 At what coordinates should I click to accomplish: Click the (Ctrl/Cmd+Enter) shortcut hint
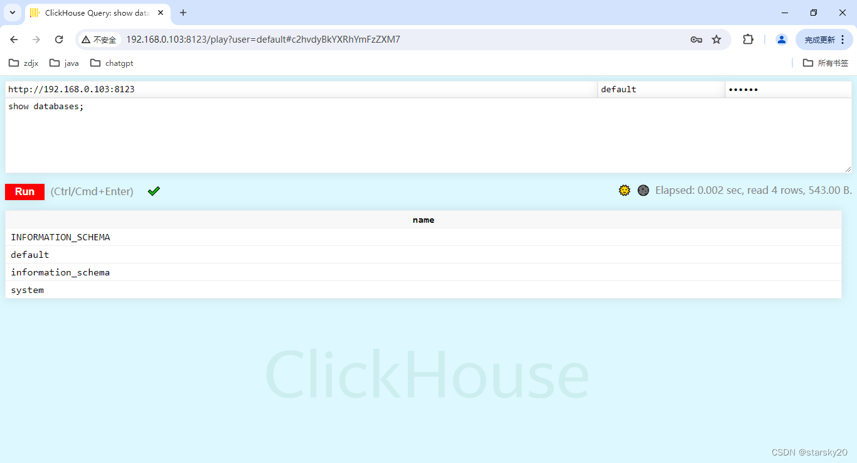(92, 191)
